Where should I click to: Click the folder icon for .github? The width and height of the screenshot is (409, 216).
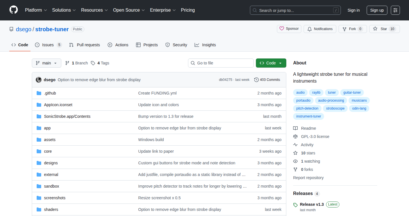pyautogui.click(x=39, y=93)
